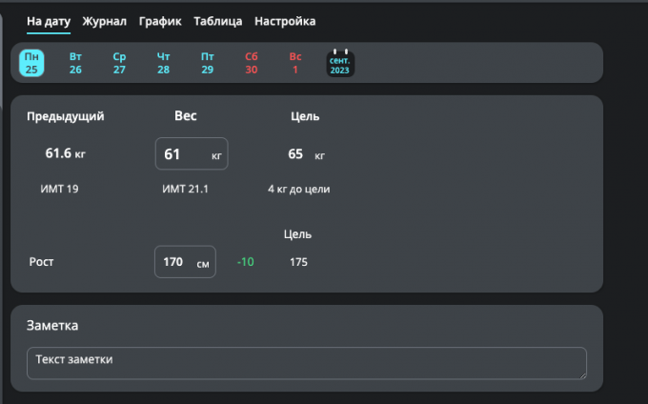Select Monday Пн 25 in week strip
The height and width of the screenshot is (404, 648).
[31, 63]
